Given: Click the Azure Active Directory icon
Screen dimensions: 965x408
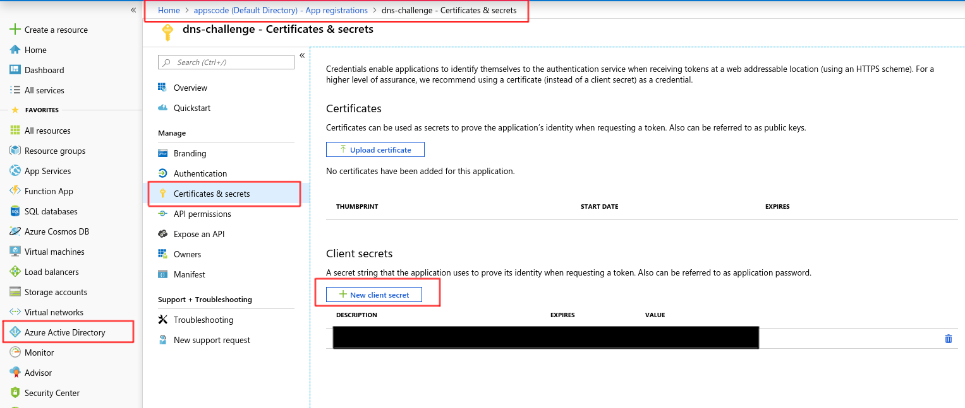Looking at the screenshot, I should click(x=15, y=332).
